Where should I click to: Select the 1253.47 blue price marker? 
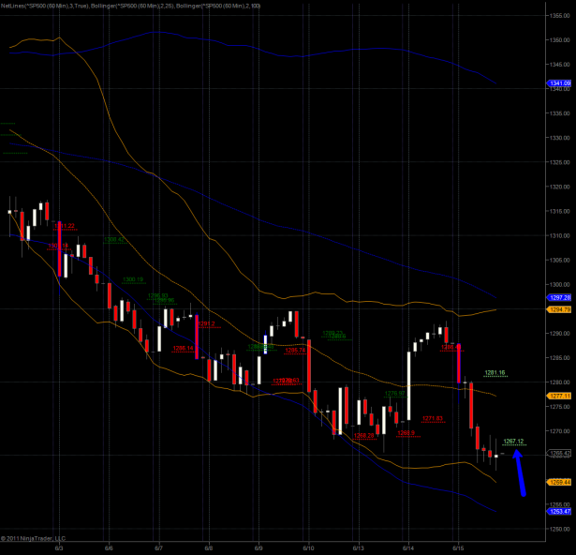click(559, 511)
